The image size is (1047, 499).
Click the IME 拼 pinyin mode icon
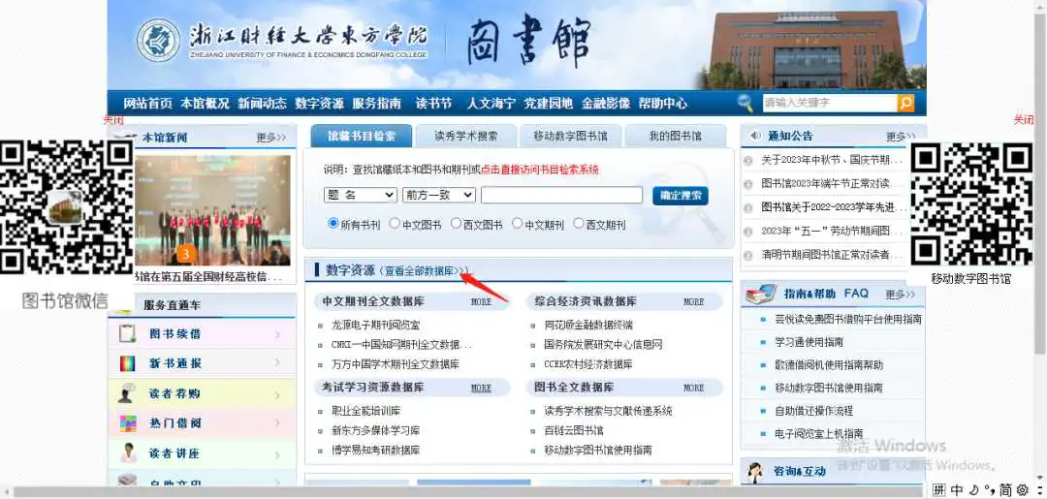pyautogui.click(x=938, y=489)
